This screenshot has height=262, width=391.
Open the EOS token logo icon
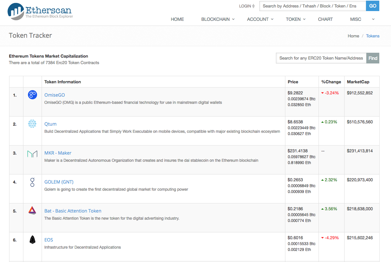pos(33,240)
